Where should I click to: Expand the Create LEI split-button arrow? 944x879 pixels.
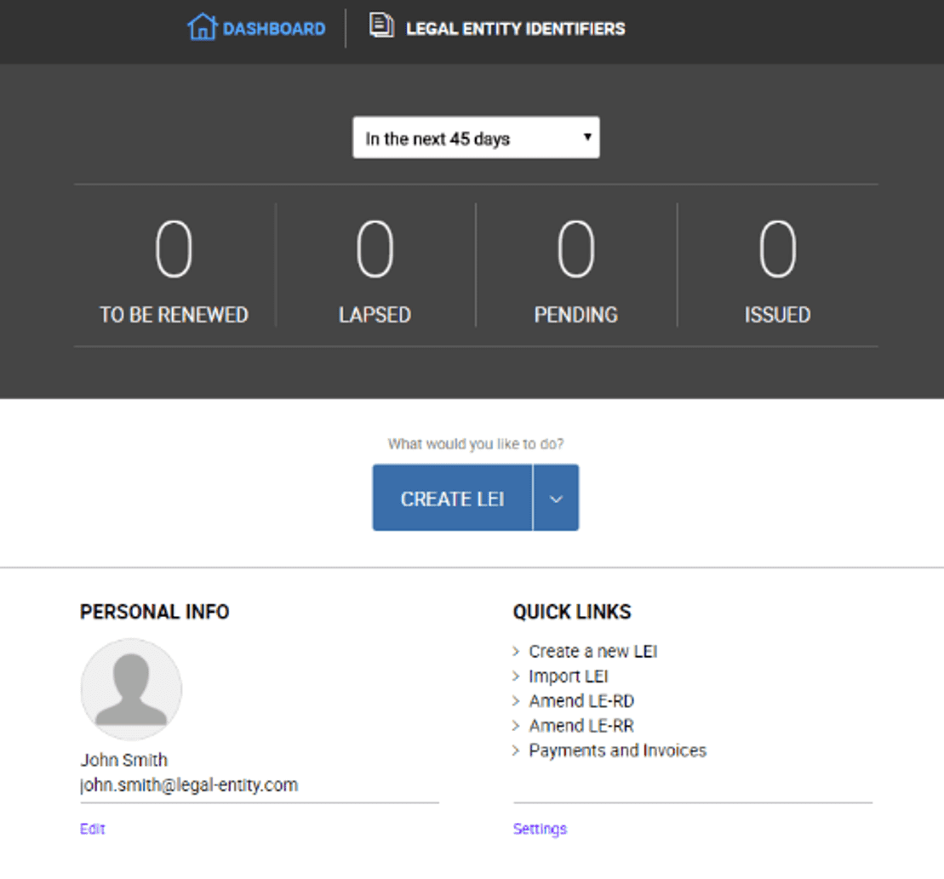click(x=557, y=498)
